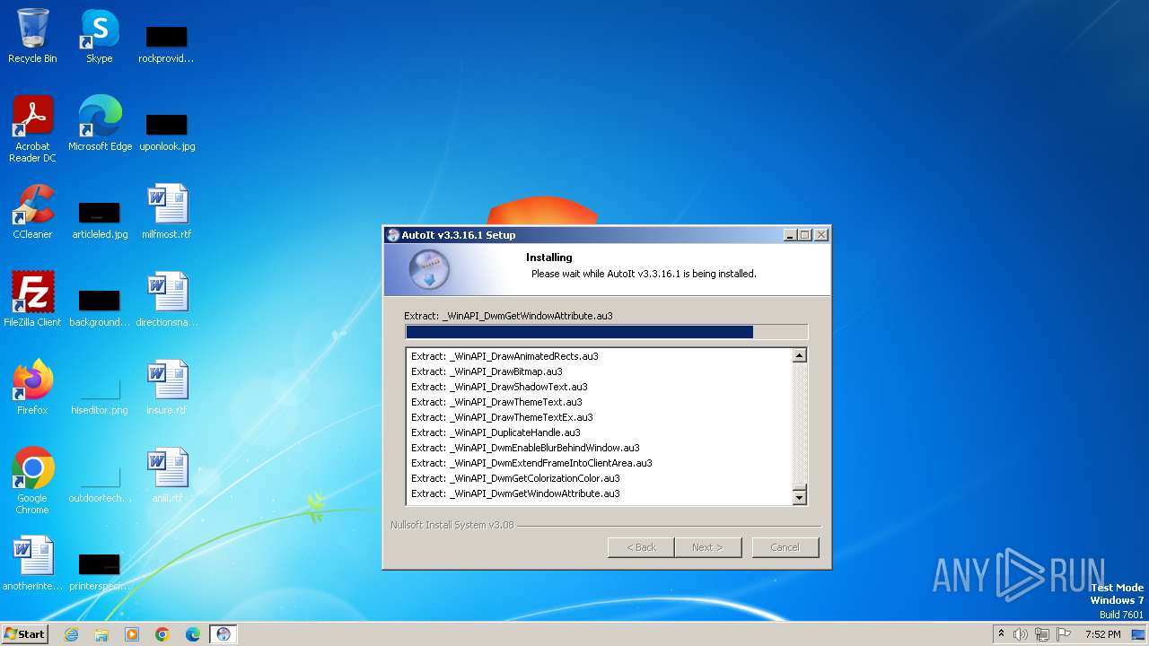The image size is (1149, 646).
Task: Open the Recycle Bin desktop icon
Action: coord(32,36)
